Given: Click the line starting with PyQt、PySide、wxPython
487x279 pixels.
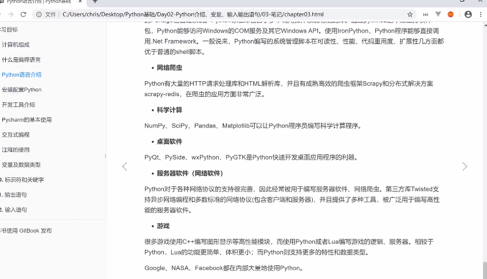Looking at the screenshot, I should click(251, 157).
